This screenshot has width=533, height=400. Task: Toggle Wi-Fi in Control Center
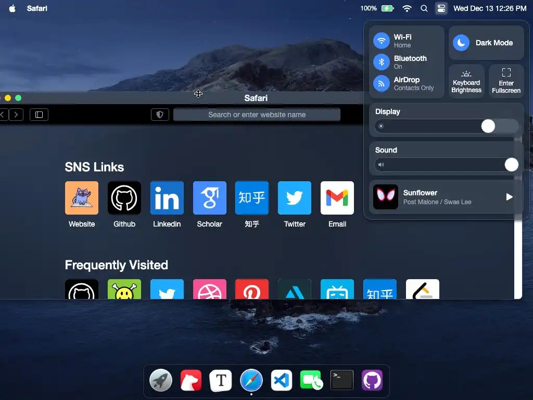point(382,41)
